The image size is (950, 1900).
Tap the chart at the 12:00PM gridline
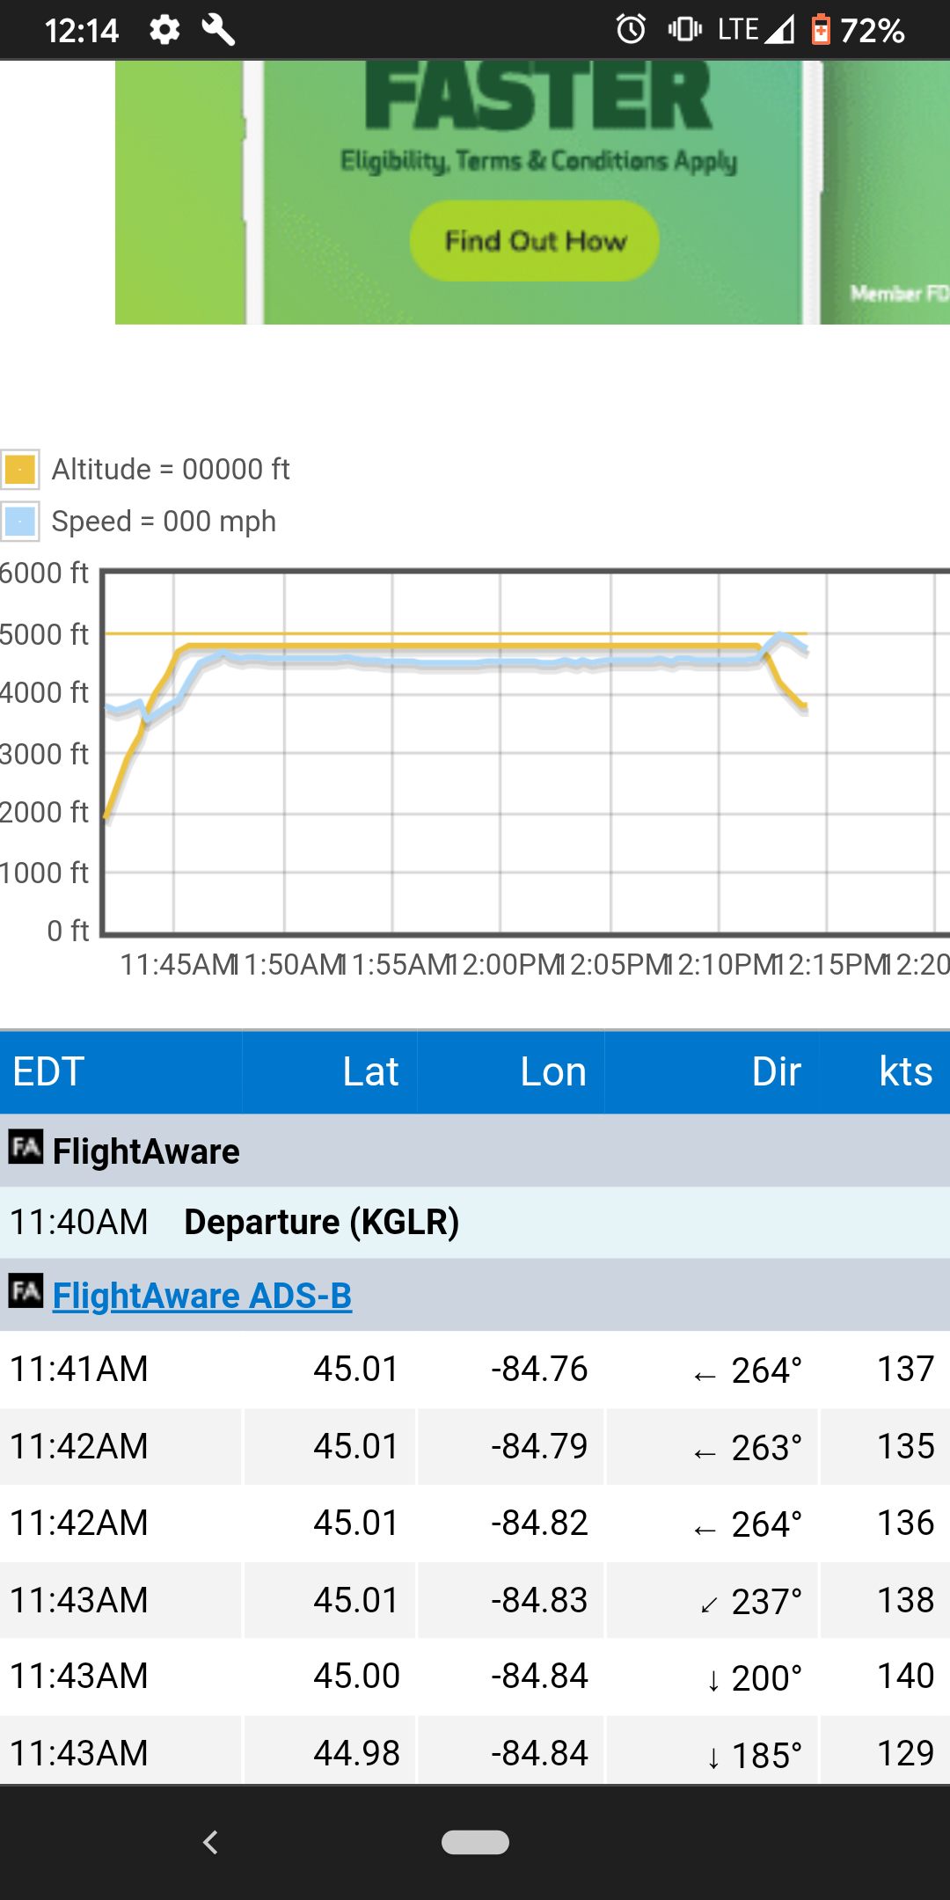501,752
